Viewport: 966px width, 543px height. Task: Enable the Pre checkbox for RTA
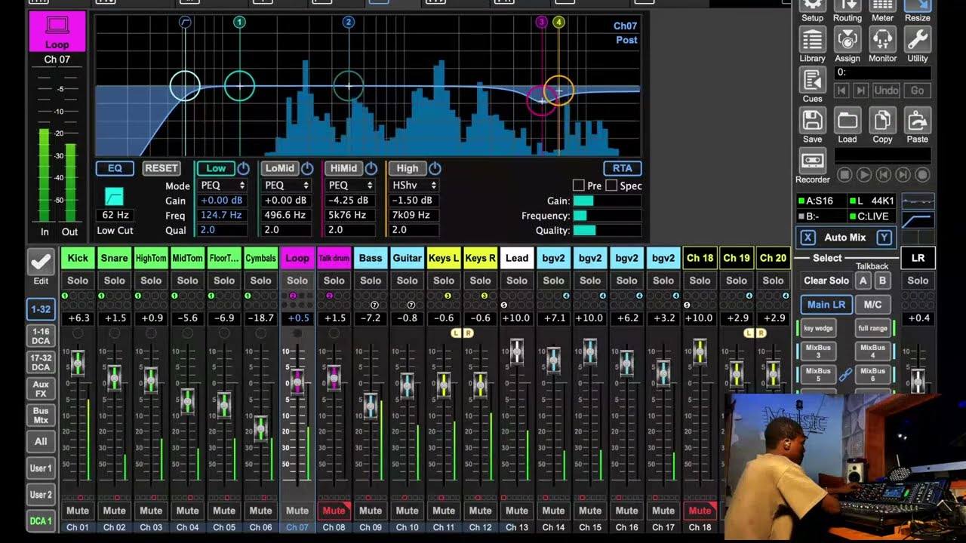[x=578, y=186]
